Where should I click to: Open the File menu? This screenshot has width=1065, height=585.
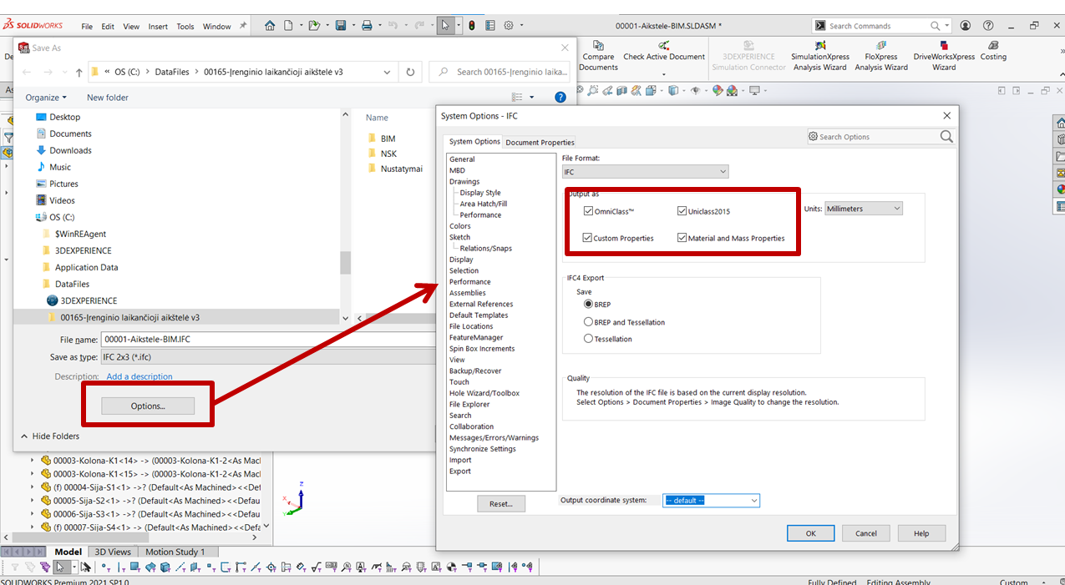[x=87, y=27]
